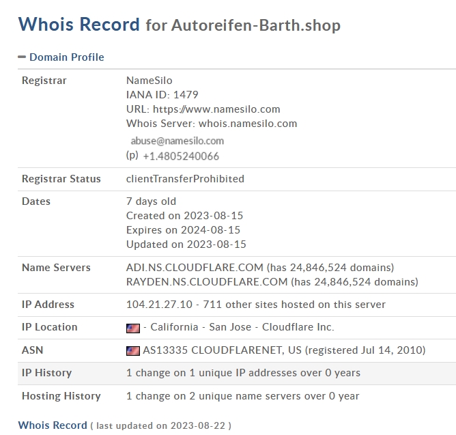This screenshot has width=456, height=435.
Task: Click the US flag icon in ASN row
Action: 133,351
